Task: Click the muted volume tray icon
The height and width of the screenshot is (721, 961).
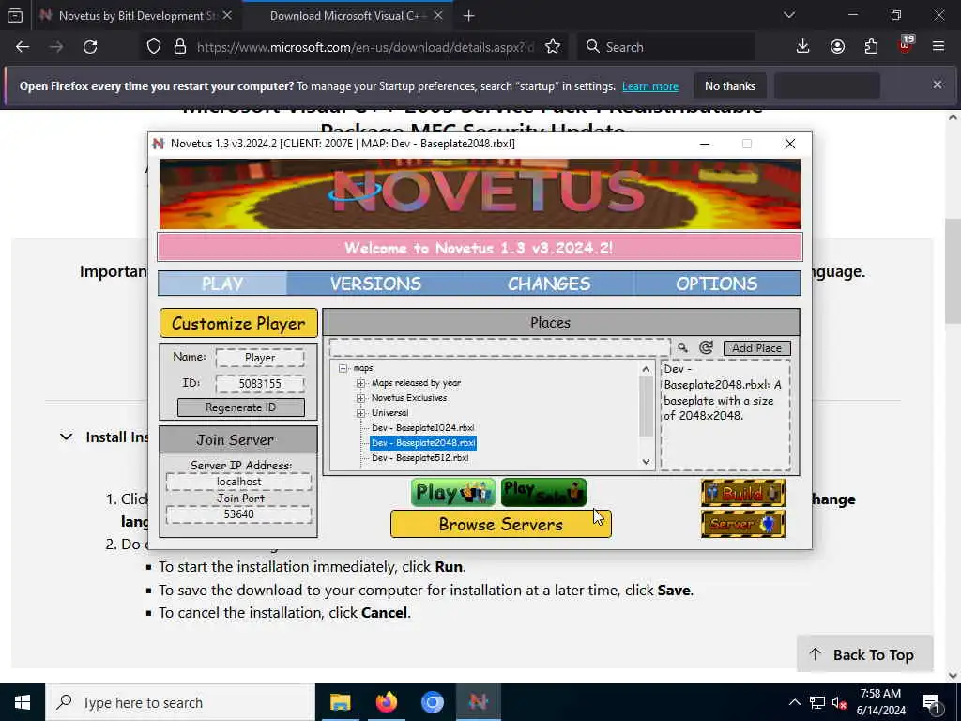Action: 839,702
